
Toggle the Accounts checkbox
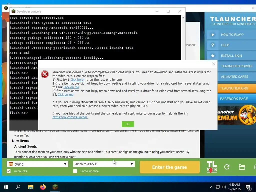tap(9, 171)
